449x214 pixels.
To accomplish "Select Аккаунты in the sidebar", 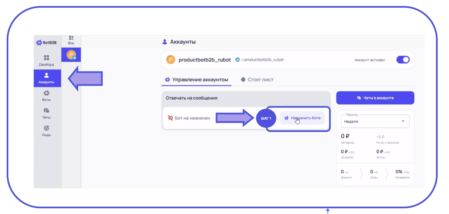I will click(47, 78).
